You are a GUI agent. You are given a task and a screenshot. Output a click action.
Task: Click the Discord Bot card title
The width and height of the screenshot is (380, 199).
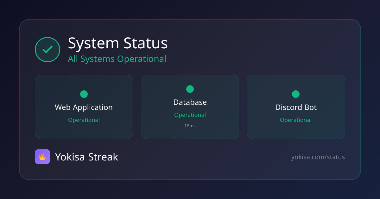pyautogui.click(x=296, y=107)
